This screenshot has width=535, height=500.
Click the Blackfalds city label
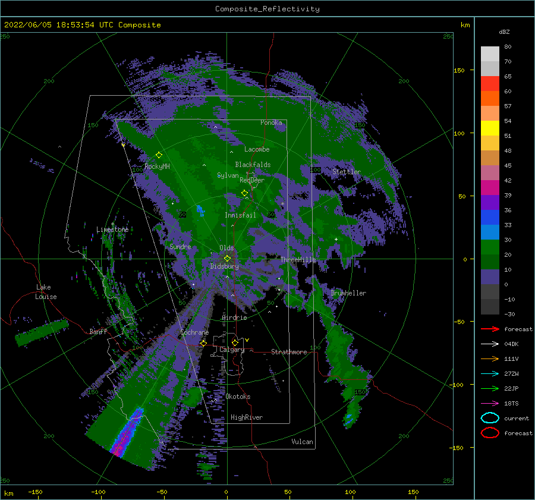pos(253,165)
